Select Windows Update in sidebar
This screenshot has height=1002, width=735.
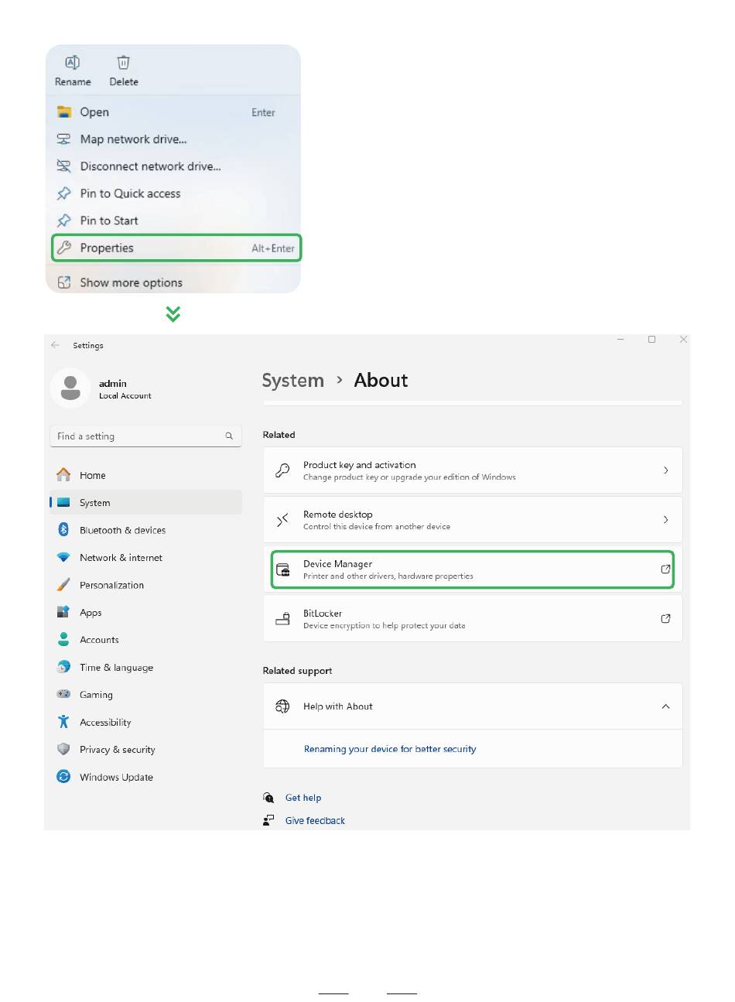pyautogui.click(x=116, y=777)
